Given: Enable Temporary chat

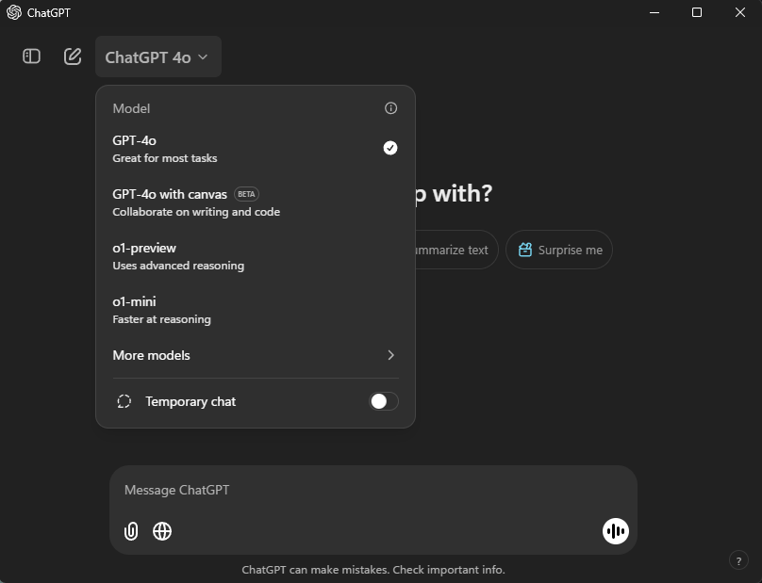Looking at the screenshot, I should [383, 401].
